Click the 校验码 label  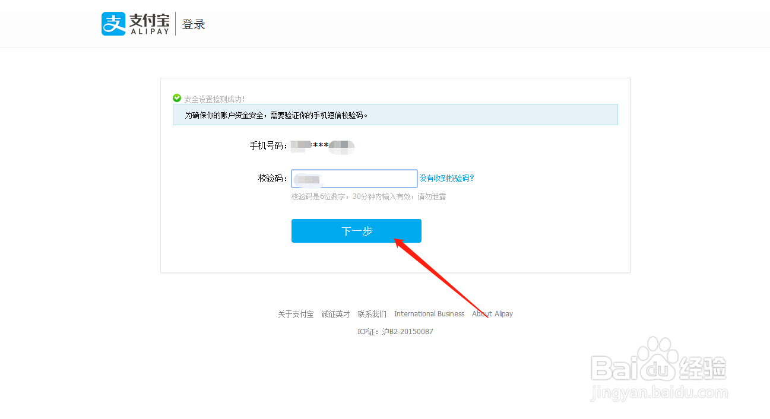point(273,178)
